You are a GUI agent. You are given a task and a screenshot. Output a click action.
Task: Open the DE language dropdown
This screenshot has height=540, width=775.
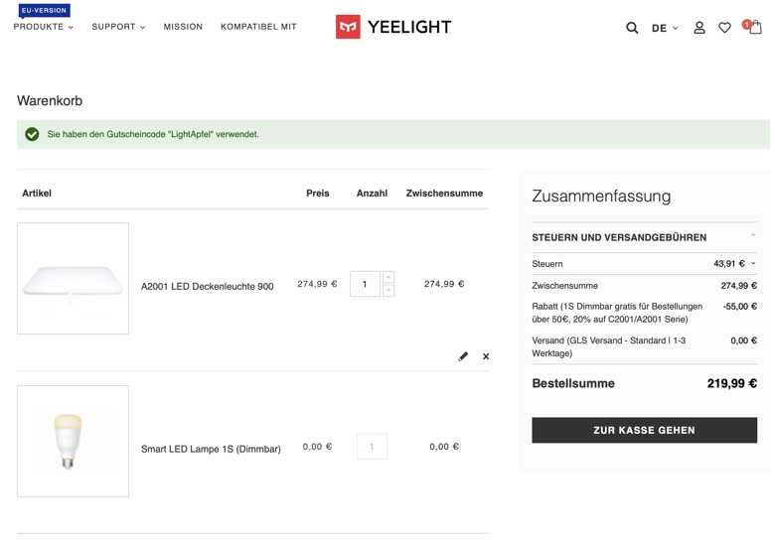tap(665, 28)
